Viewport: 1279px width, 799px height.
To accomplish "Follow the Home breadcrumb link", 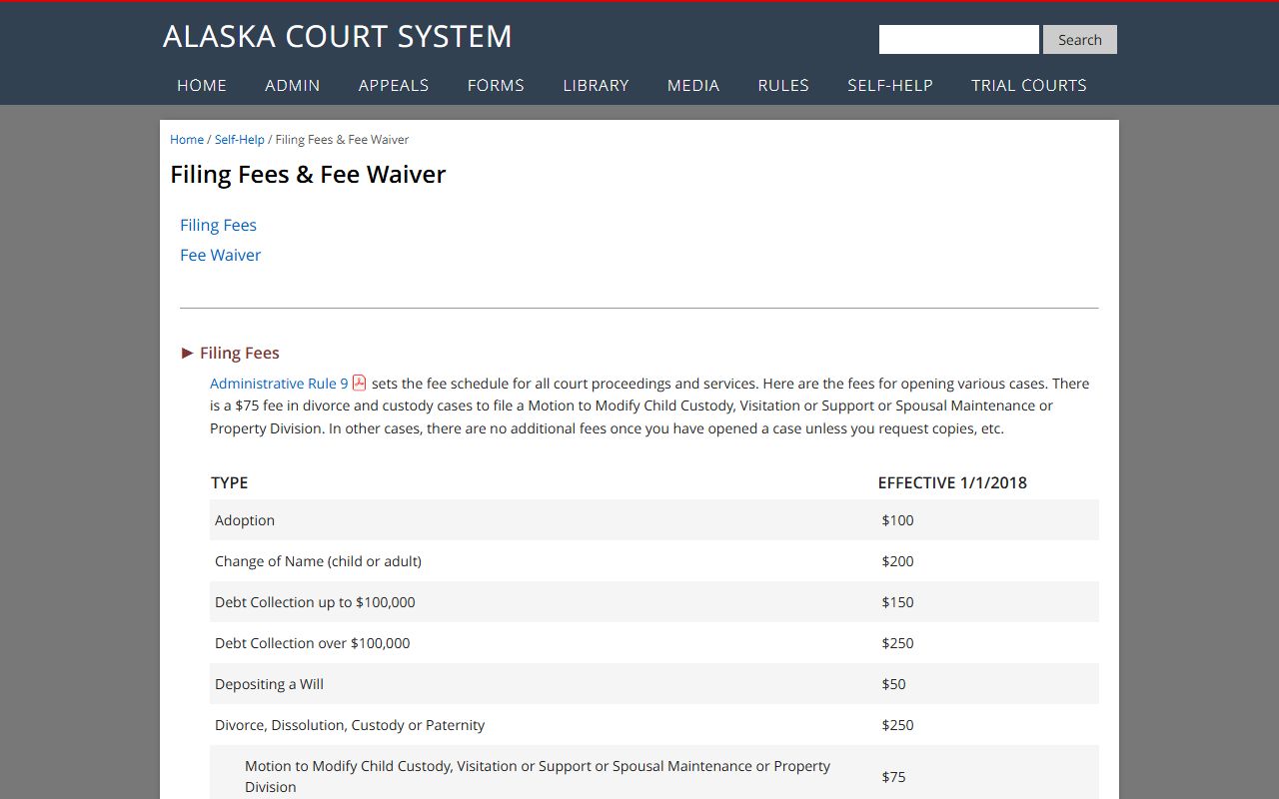I will click(x=187, y=140).
